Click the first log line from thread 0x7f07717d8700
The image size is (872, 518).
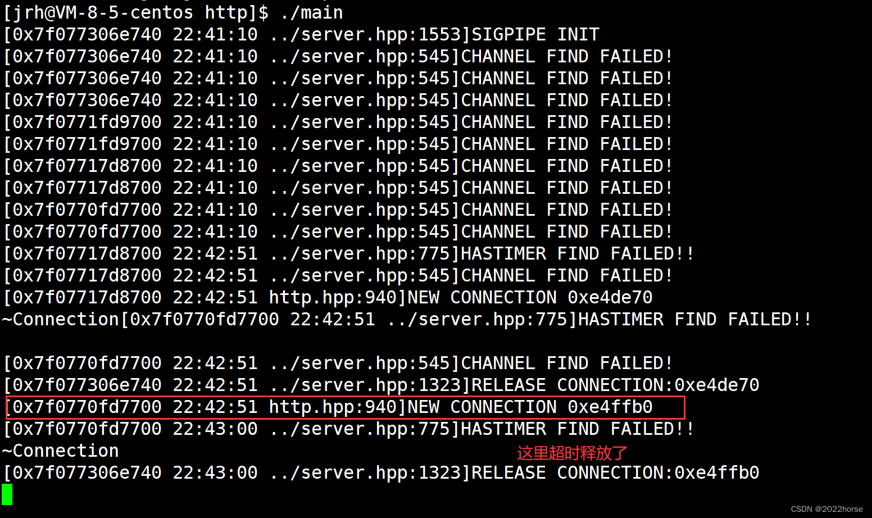337,166
